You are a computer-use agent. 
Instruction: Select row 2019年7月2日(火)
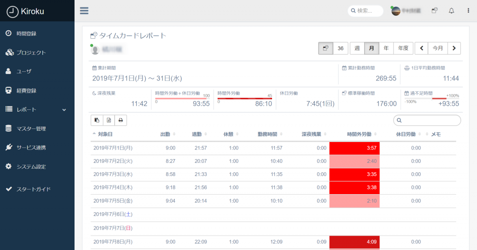pyautogui.click(x=273, y=161)
